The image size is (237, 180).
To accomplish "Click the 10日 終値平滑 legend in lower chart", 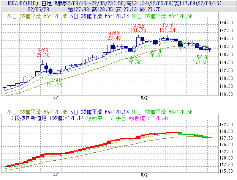I will click(x=162, y=112).
